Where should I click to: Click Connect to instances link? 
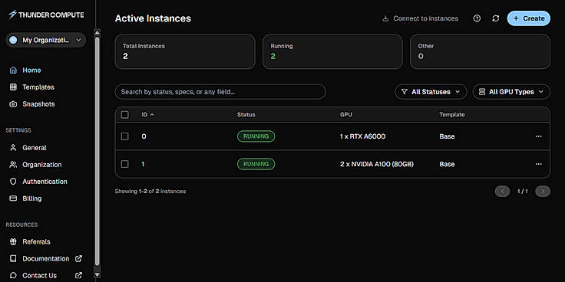pyautogui.click(x=420, y=18)
